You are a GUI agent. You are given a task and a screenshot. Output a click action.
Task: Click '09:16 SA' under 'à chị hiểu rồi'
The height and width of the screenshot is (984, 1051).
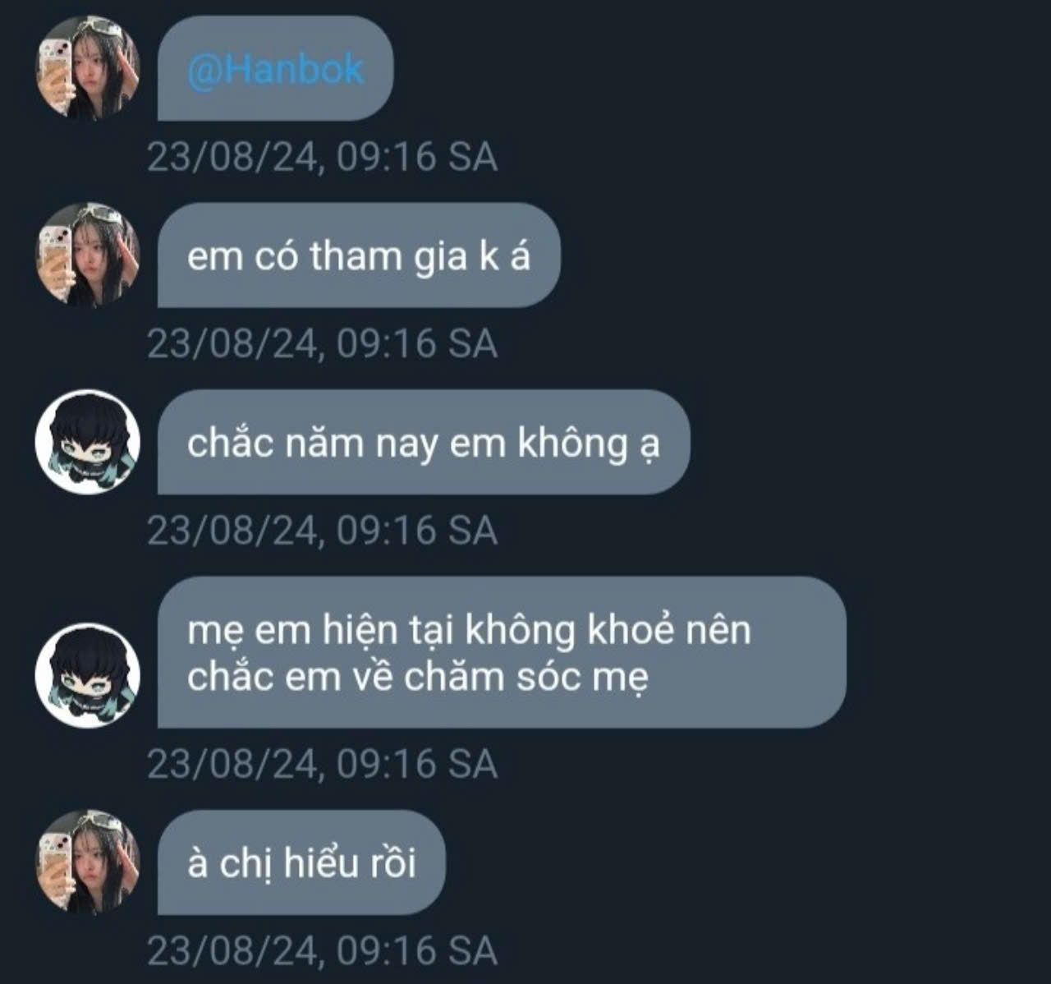417,950
